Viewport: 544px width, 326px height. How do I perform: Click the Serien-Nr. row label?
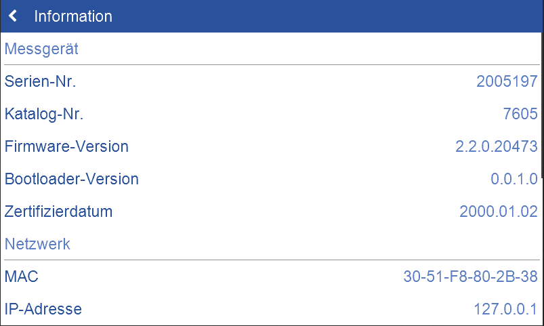coord(40,81)
